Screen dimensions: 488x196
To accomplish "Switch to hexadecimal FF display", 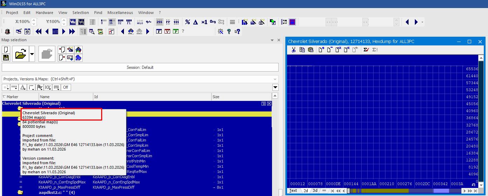I will 168,22.
